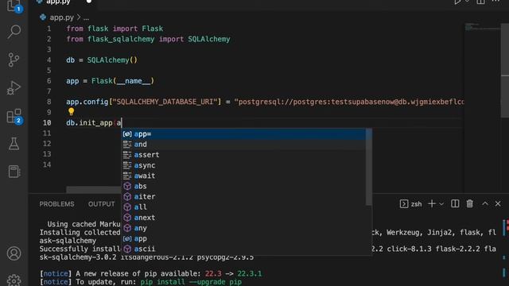Split the editor to the right

(x=480, y=2)
